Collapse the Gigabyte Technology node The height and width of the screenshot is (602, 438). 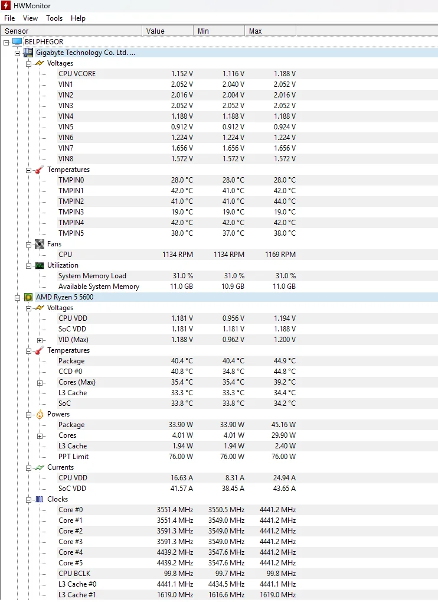[x=17, y=53]
